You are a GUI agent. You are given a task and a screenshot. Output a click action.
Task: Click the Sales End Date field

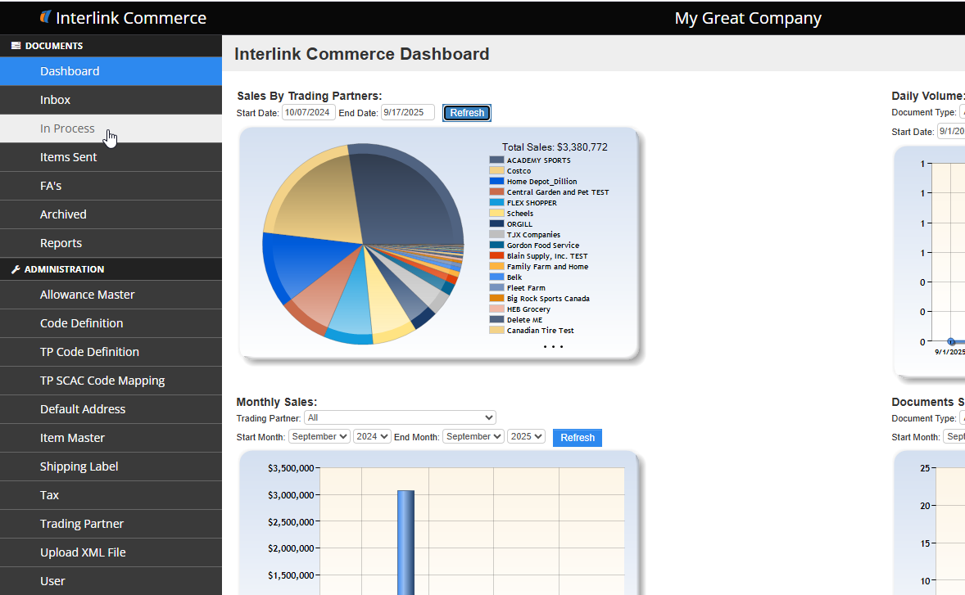407,112
